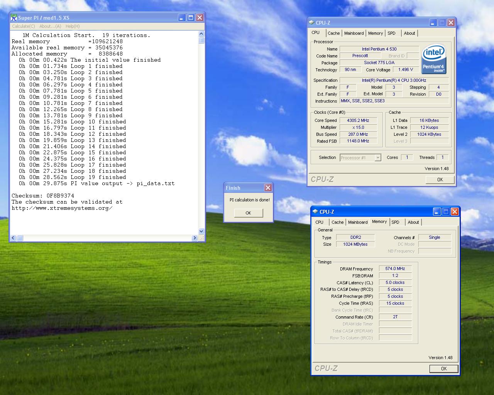Click OK in the lower CPU-Z Memory window
The width and height of the screenshot is (494, 395).
[x=444, y=369]
